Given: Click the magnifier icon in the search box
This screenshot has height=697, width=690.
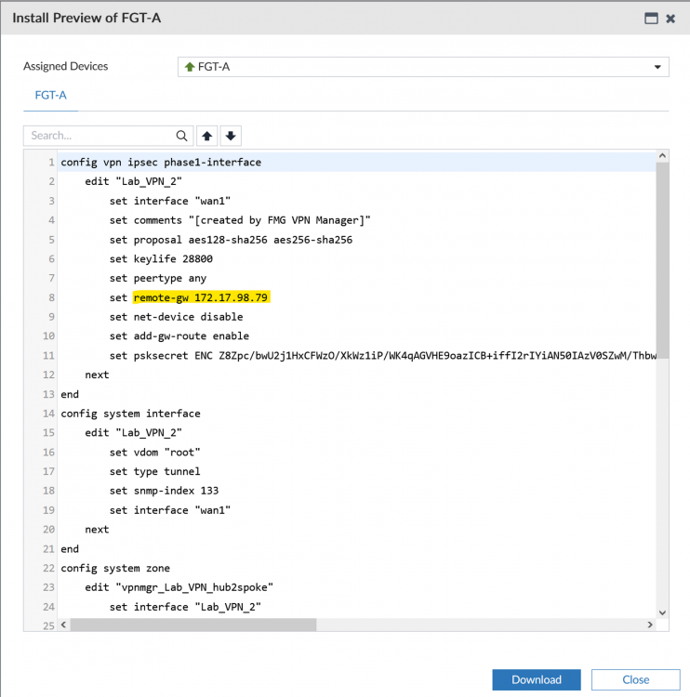Looking at the screenshot, I should coord(181,136).
